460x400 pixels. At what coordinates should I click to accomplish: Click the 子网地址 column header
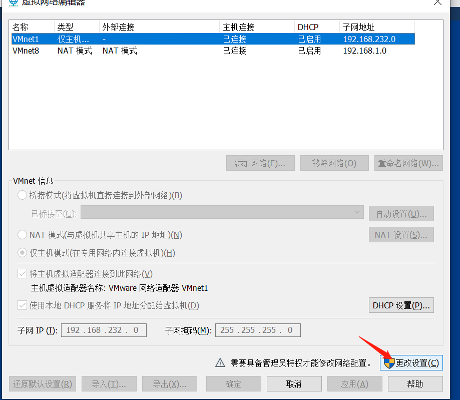(377, 27)
